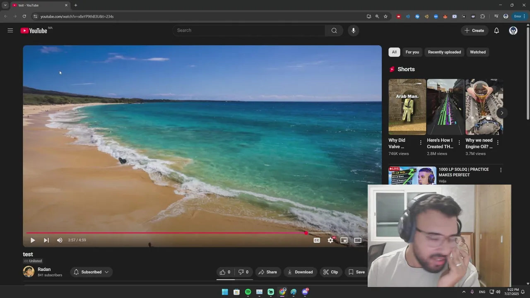The width and height of the screenshot is (530, 298).
Task: Open the Engine Oil short thumbnail
Action: (x=484, y=107)
